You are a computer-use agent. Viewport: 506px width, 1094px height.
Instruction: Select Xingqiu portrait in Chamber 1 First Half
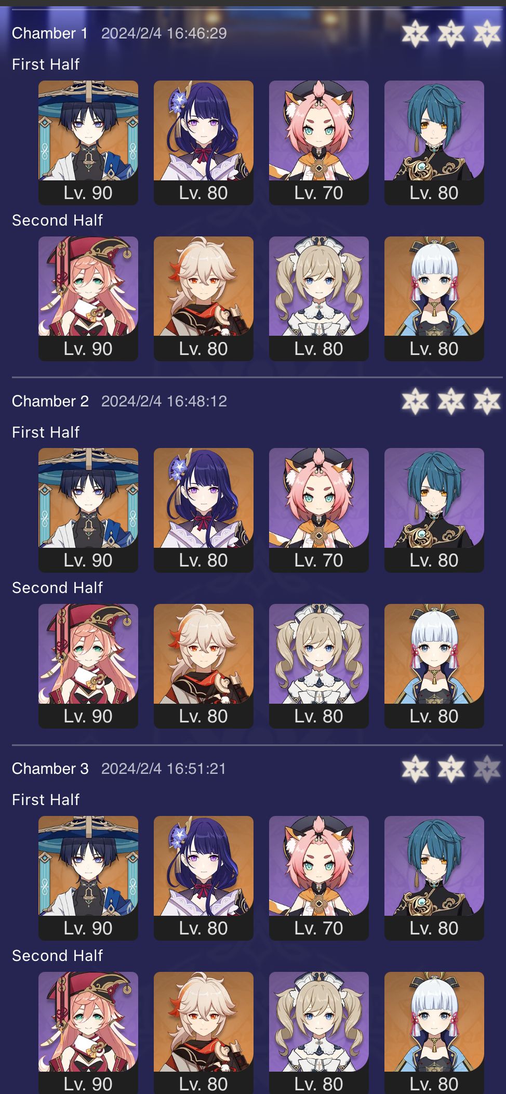click(x=434, y=142)
